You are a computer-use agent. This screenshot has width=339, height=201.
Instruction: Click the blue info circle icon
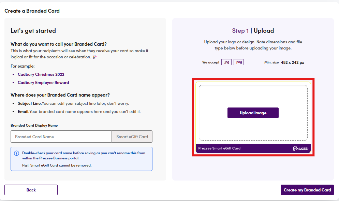[x=16, y=153]
